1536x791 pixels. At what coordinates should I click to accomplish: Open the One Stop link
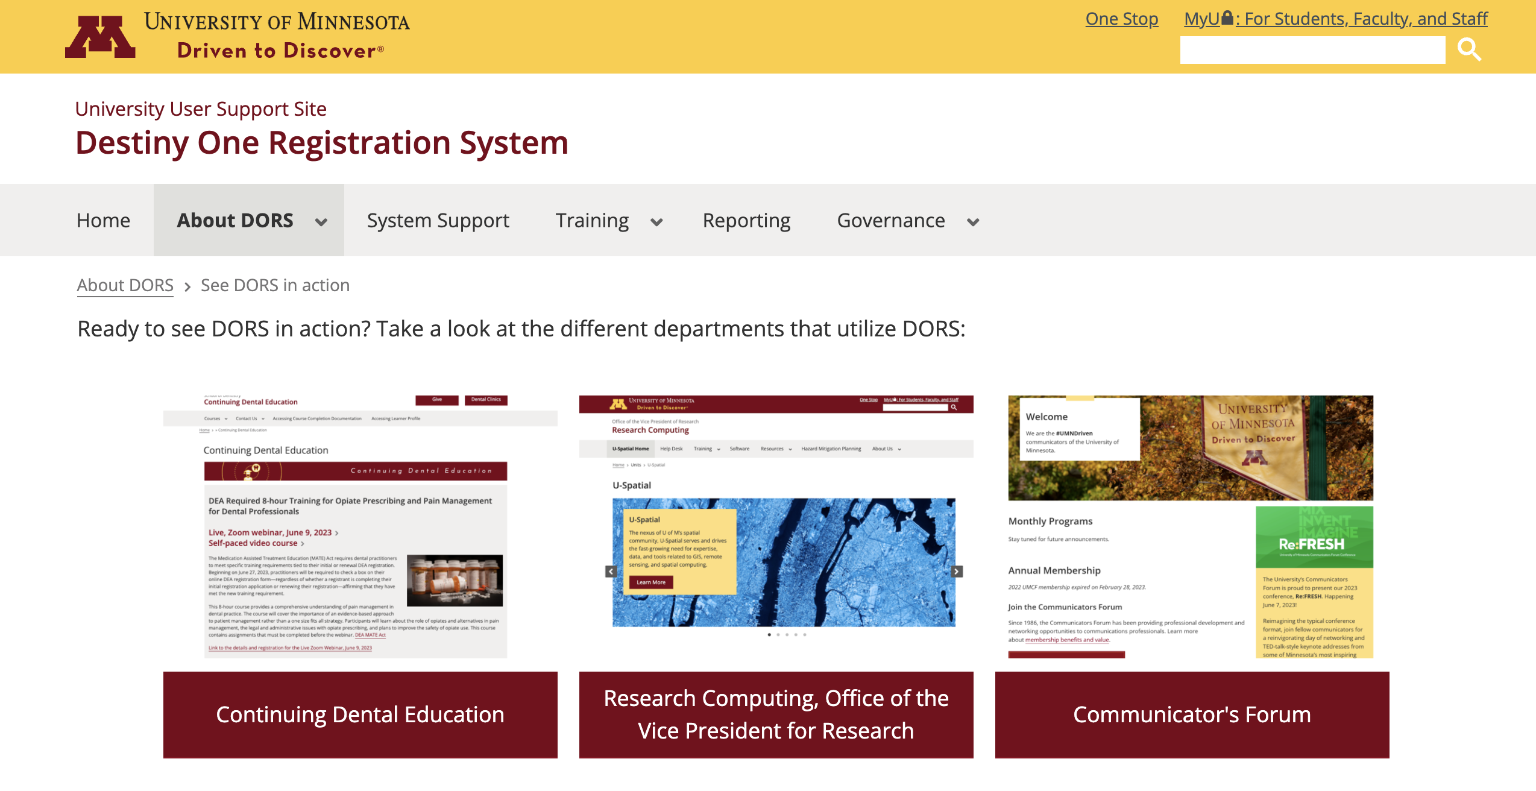pyautogui.click(x=1121, y=19)
